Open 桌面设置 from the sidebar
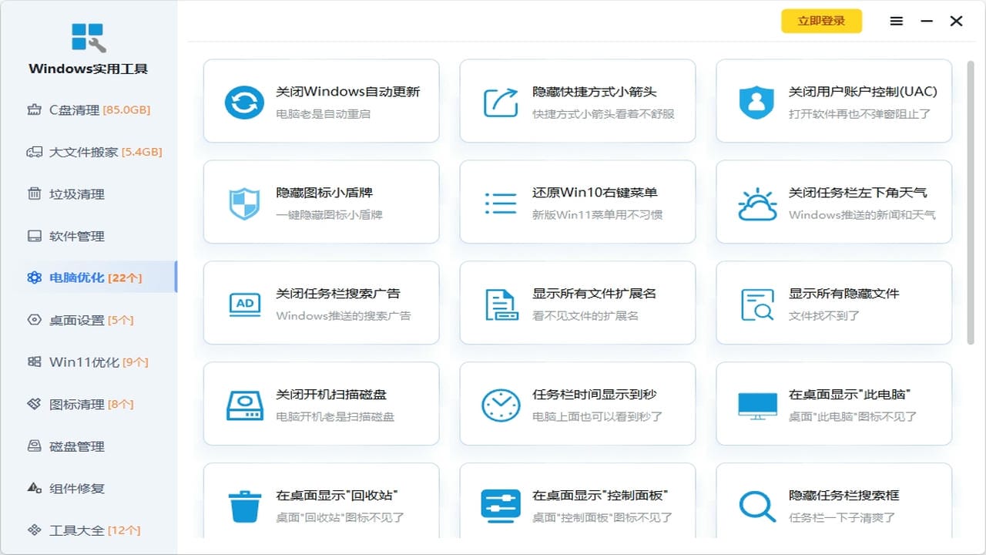The height and width of the screenshot is (555, 986). pos(72,320)
